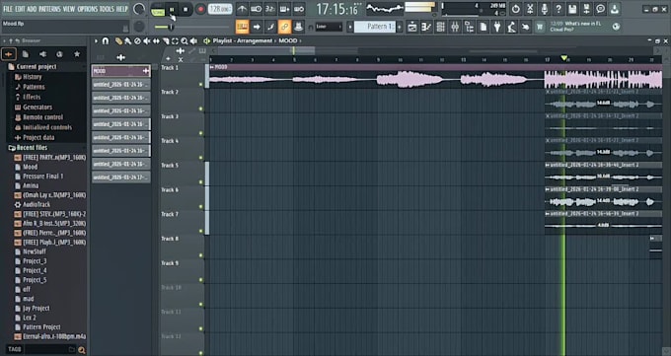This screenshot has height=356, width=671.
Task: Toggle the step edit keyboard button
Action: click(242, 27)
